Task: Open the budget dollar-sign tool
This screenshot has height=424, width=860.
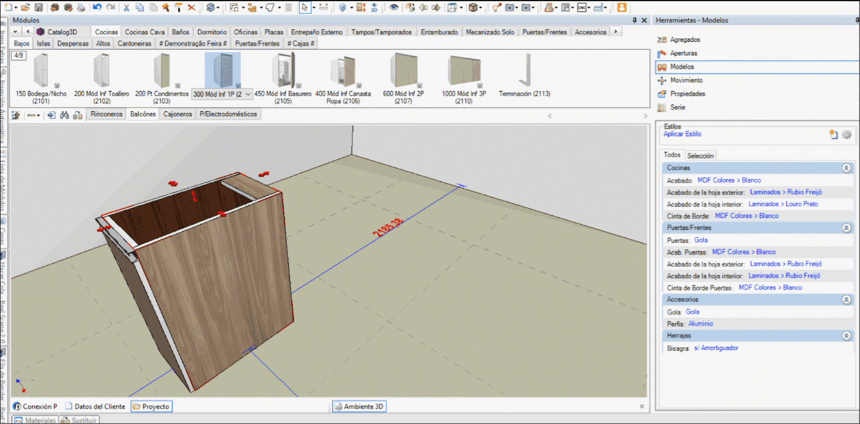Action: (x=210, y=7)
